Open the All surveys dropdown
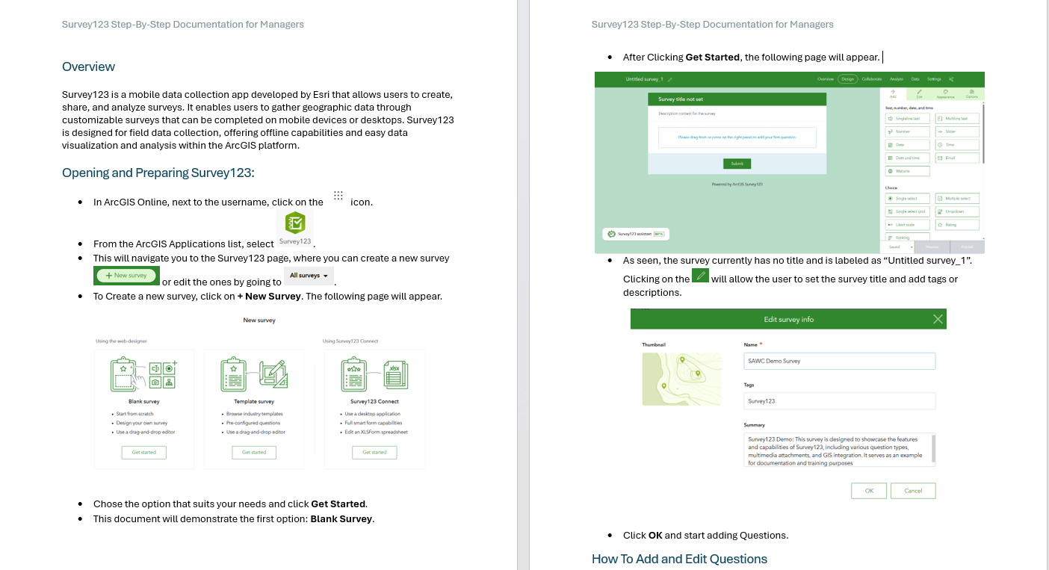The width and height of the screenshot is (1049, 570). (x=309, y=275)
